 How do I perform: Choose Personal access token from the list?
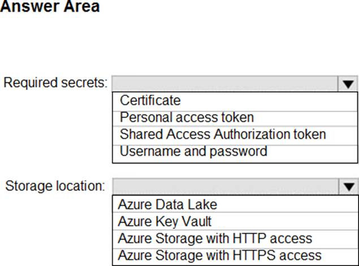(187, 117)
